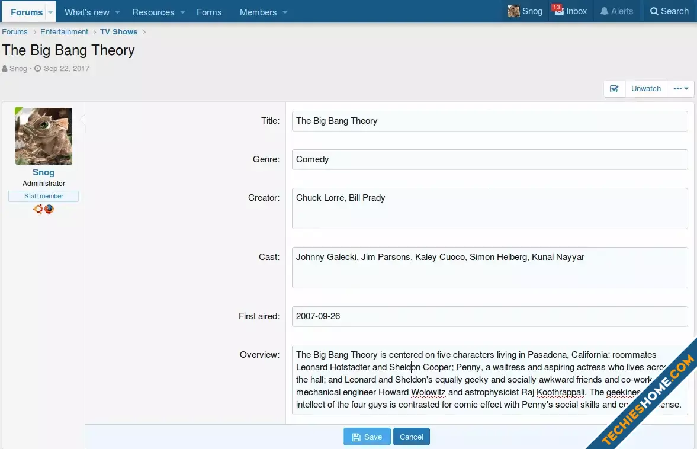Open What's new menu
This screenshot has height=449, width=697.
86,12
